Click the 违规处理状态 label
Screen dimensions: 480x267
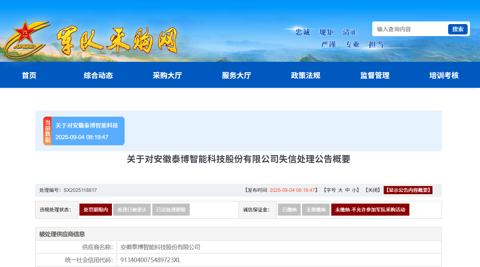pos(55,210)
